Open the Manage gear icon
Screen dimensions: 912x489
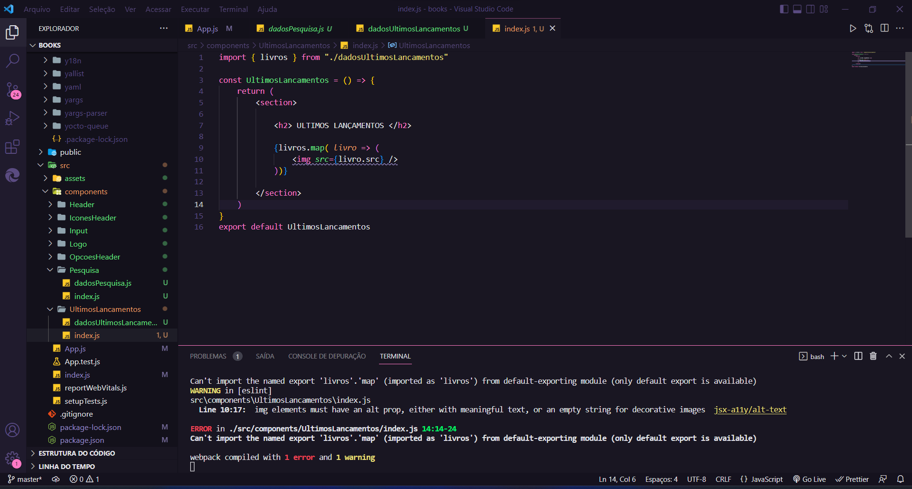point(12,459)
